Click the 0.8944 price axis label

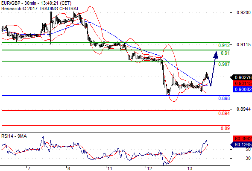pos(243,109)
